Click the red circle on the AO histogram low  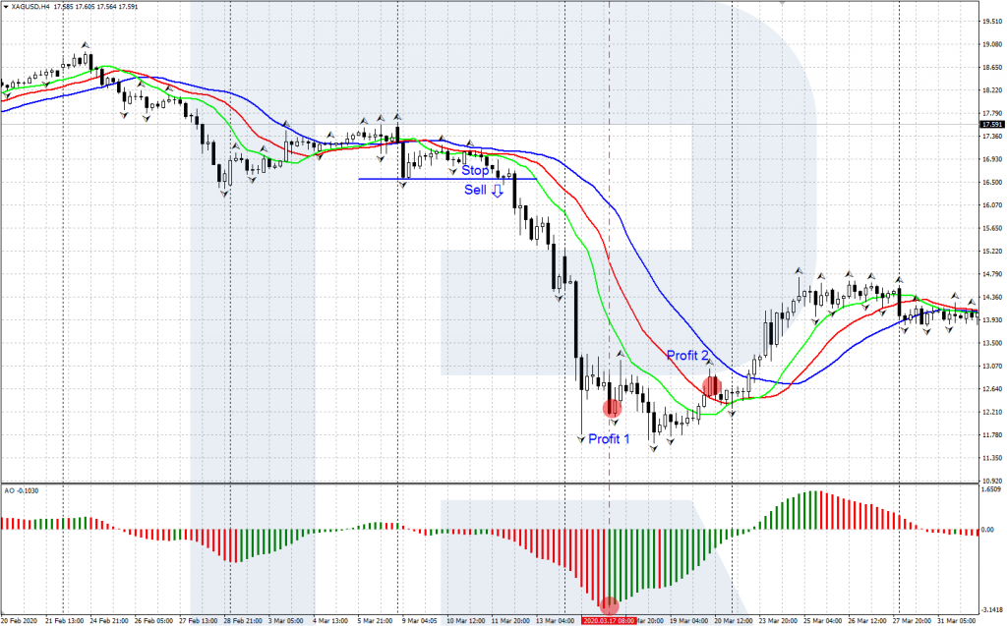(610, 605)
